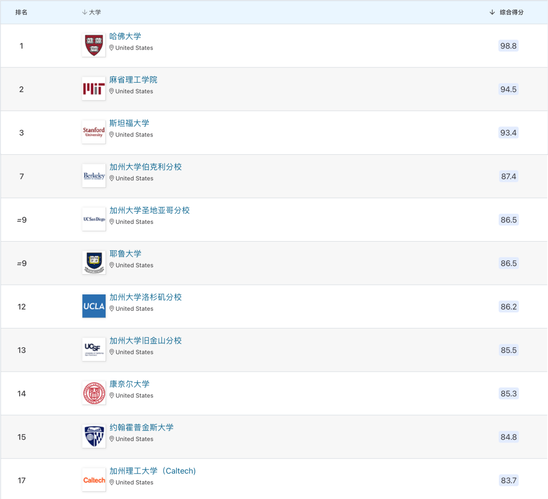The image size is (548, 499).
Task: Click the 综合得分 column header label
Action: coord(511,12)
